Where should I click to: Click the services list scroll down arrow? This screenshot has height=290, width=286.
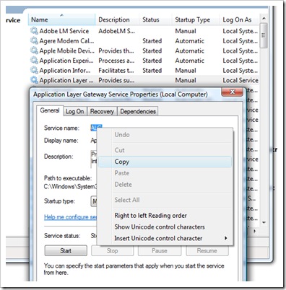[x=264, y=222]
